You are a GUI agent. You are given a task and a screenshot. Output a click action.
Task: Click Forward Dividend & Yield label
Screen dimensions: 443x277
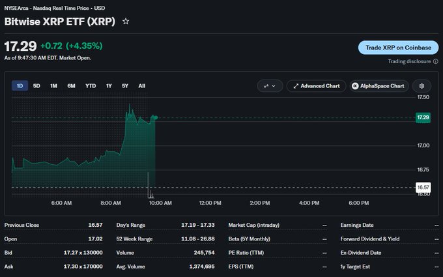coord(370,239)
